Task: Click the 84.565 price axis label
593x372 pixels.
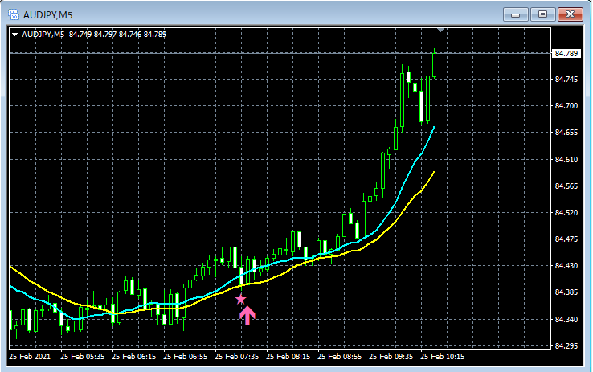Action: 566,186
